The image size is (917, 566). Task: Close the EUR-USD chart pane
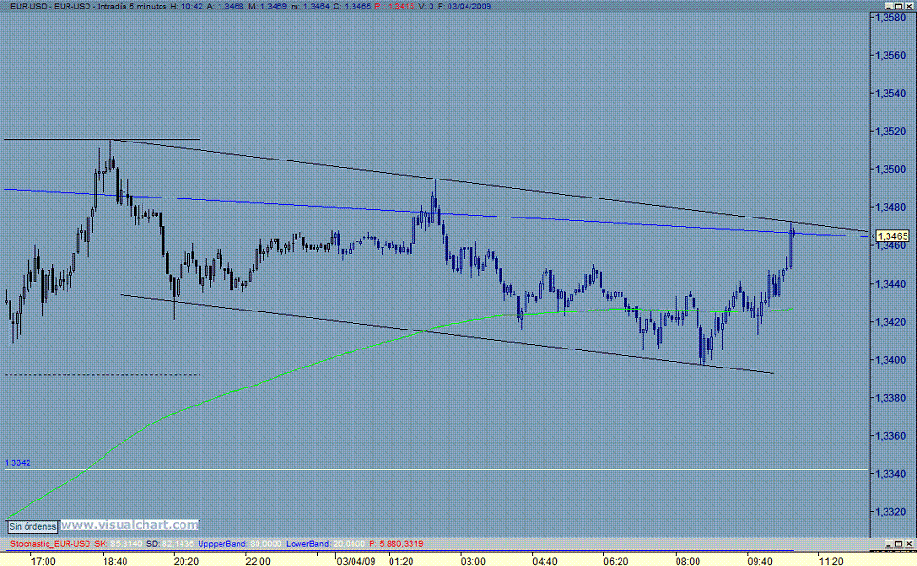(x=908, y=6)
